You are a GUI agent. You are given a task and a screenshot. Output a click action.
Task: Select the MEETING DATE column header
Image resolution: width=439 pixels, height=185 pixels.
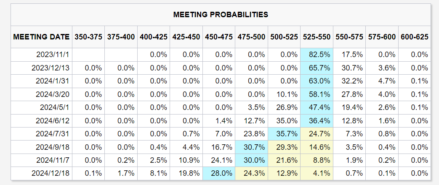point(42,37)
